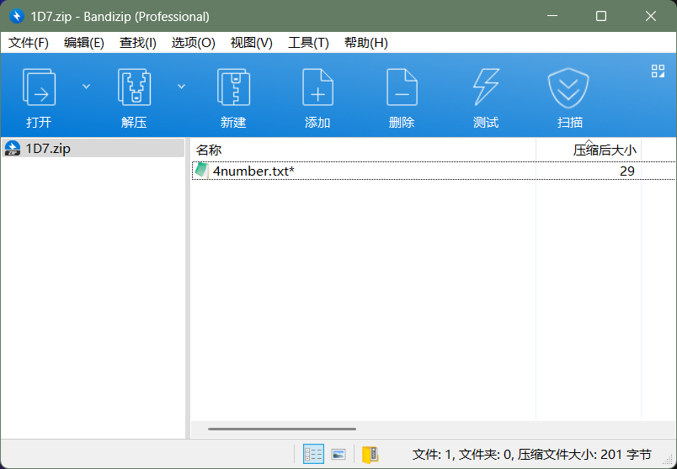Click the horizontal scrollbar thumb
This screenshot has width=677, height=469.
point(282,429)
